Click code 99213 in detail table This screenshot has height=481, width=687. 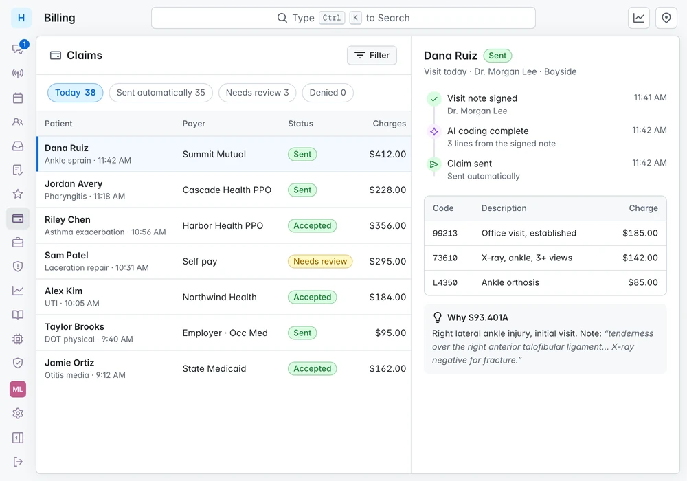tap(445, 233)
